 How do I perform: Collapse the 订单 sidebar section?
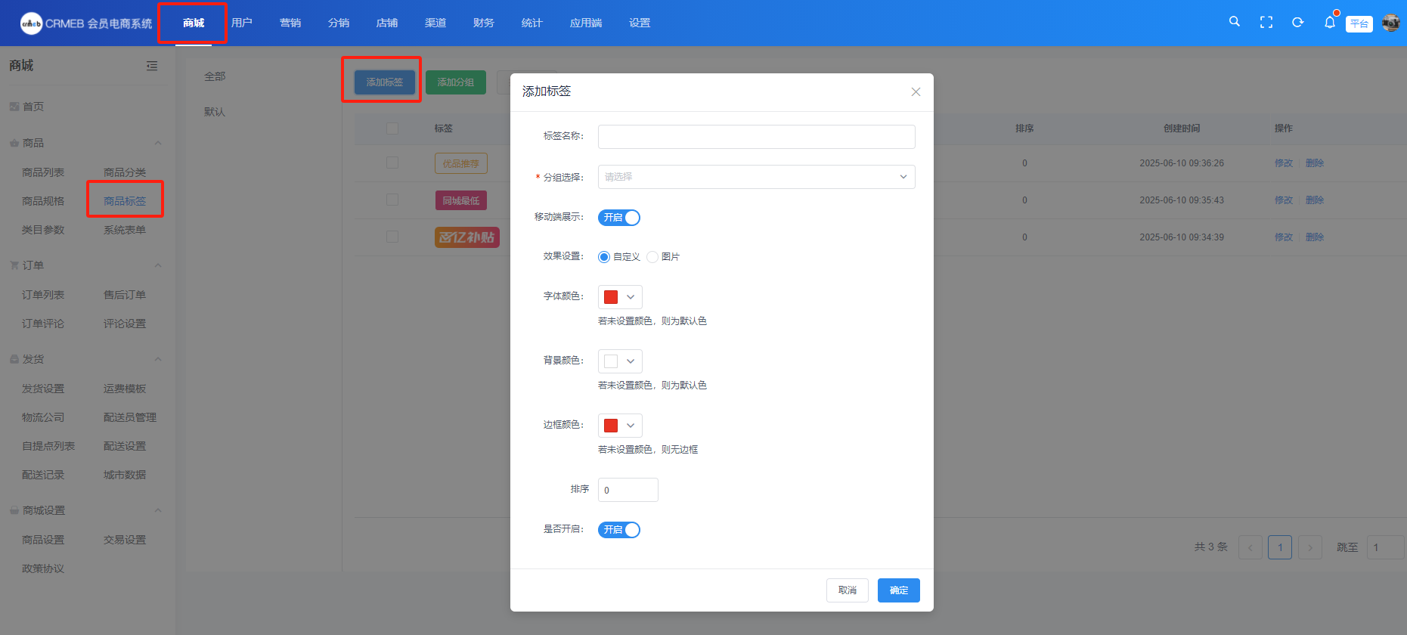point(158,265)
